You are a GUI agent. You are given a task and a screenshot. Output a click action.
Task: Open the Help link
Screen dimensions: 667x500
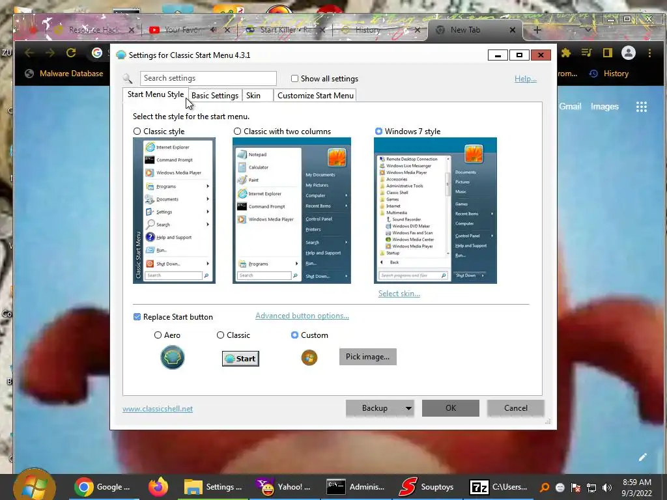(x=526, y=79)
